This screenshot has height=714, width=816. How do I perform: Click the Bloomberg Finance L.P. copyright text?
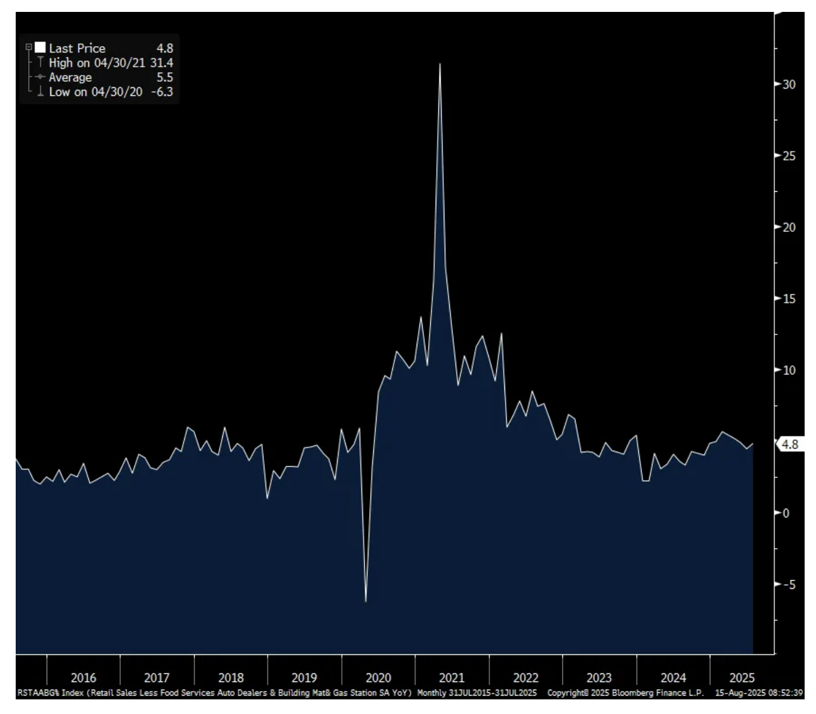tap(625, 693)
